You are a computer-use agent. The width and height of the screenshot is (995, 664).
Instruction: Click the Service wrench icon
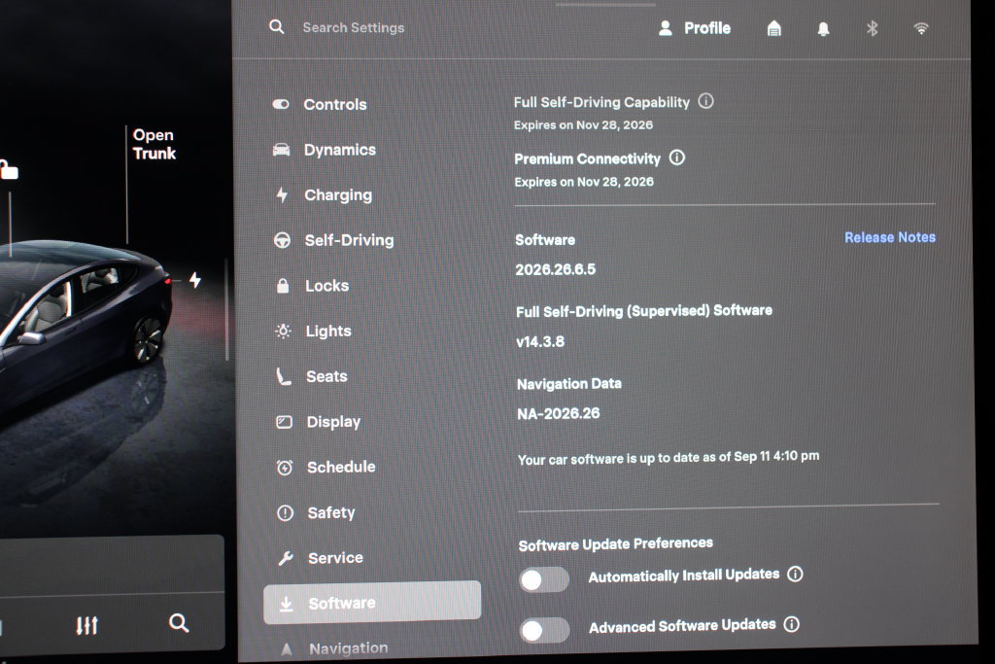(x=286, y=558)
